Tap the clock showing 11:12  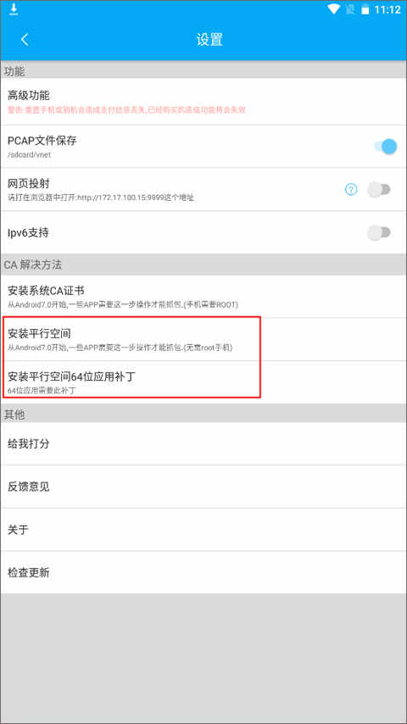[x=387, y=9]
